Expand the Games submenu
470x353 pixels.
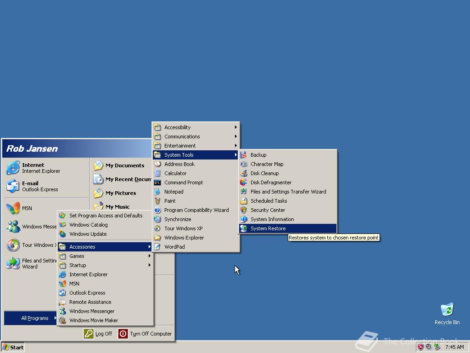(105, 256)
